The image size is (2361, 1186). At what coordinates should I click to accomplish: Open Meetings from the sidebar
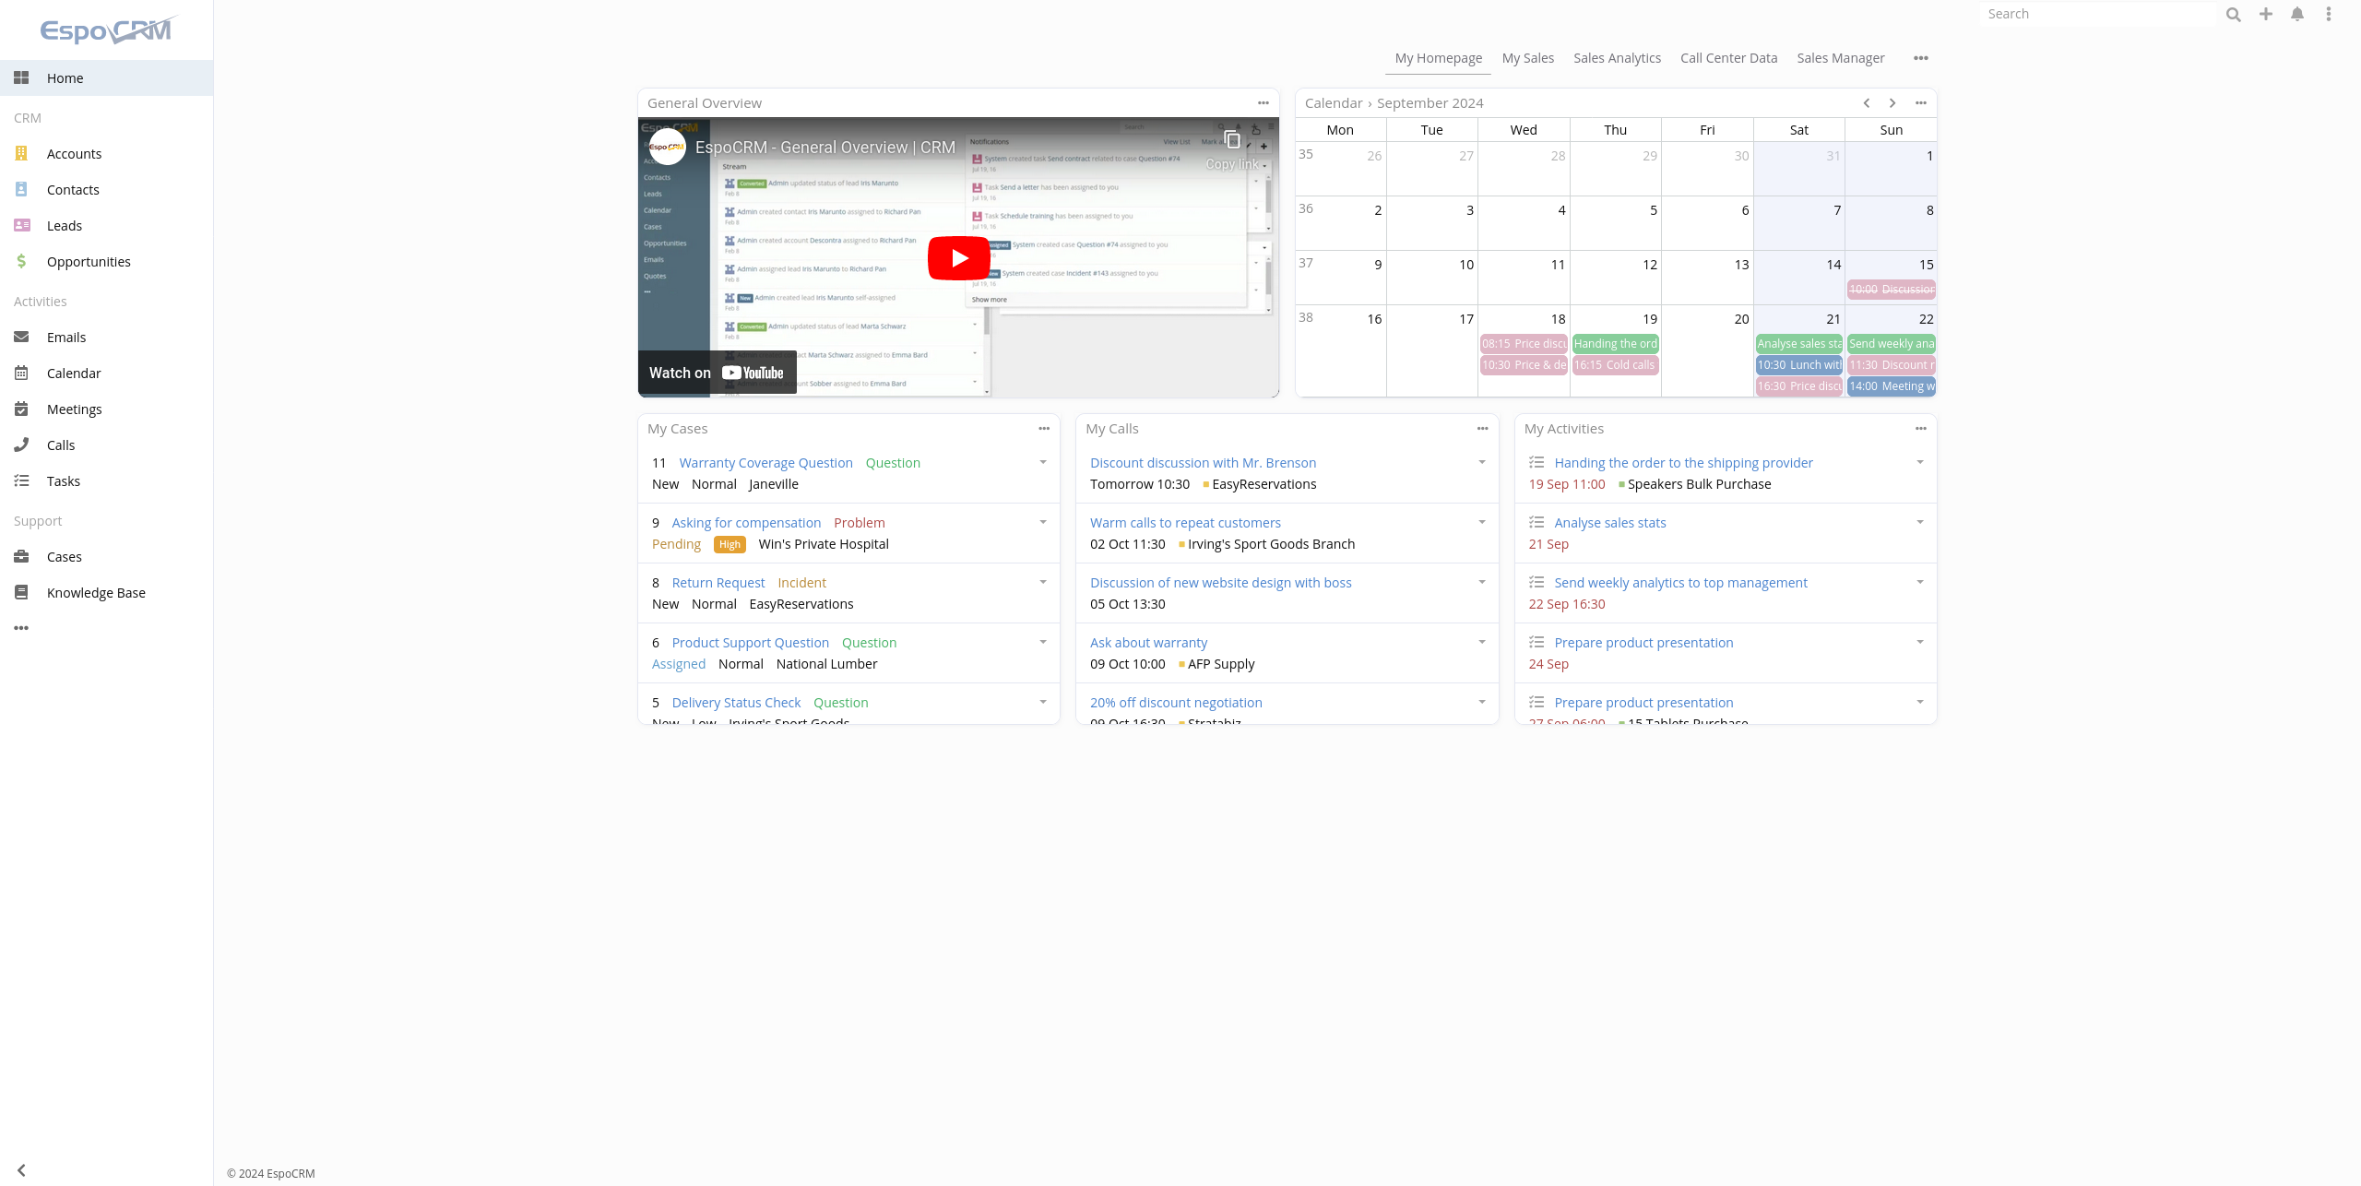coord(74,409)
